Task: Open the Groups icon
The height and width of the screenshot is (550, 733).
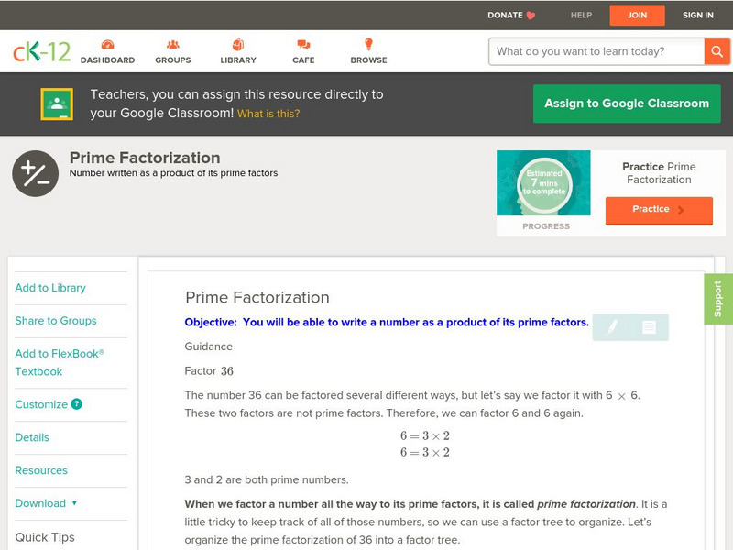Action: (172, 45)
